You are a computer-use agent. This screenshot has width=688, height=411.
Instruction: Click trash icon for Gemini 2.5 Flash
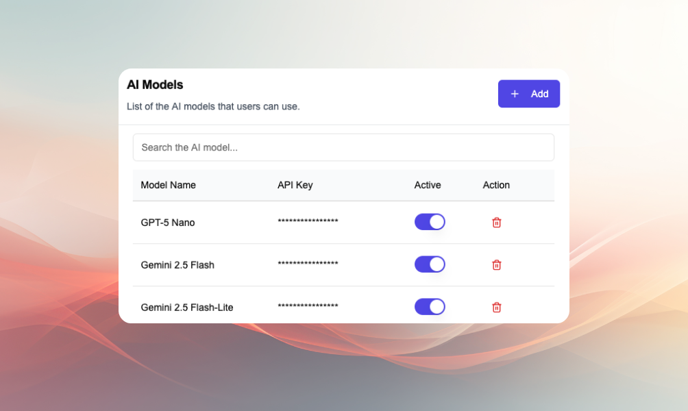point(497,265)
